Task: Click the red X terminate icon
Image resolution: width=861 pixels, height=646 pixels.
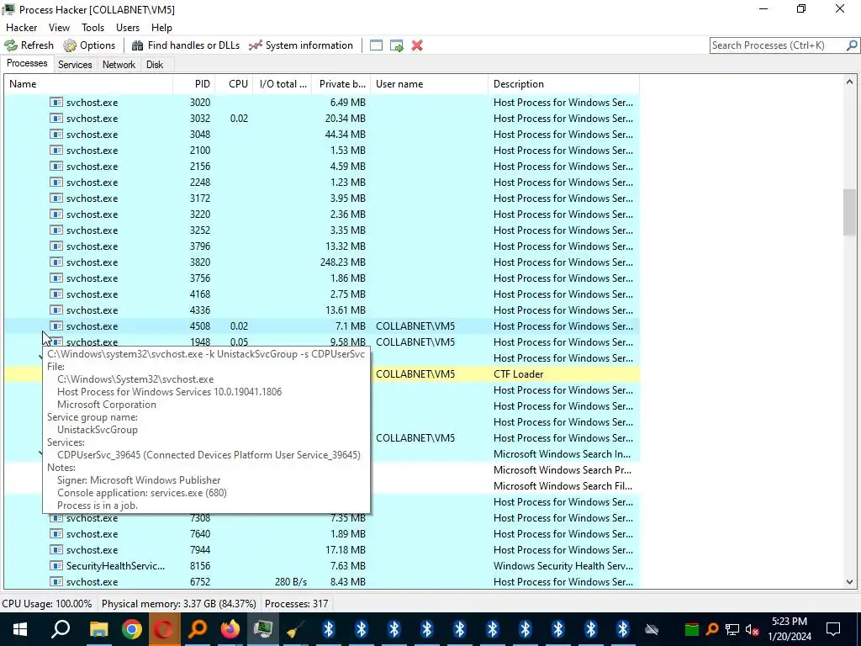Action: point(417,45)
